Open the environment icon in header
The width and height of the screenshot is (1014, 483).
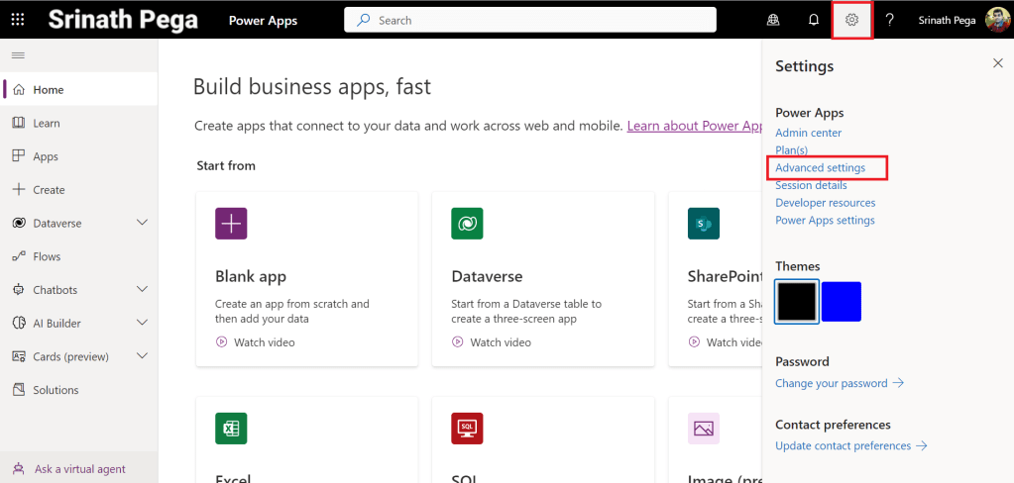[x=774, y=20]
